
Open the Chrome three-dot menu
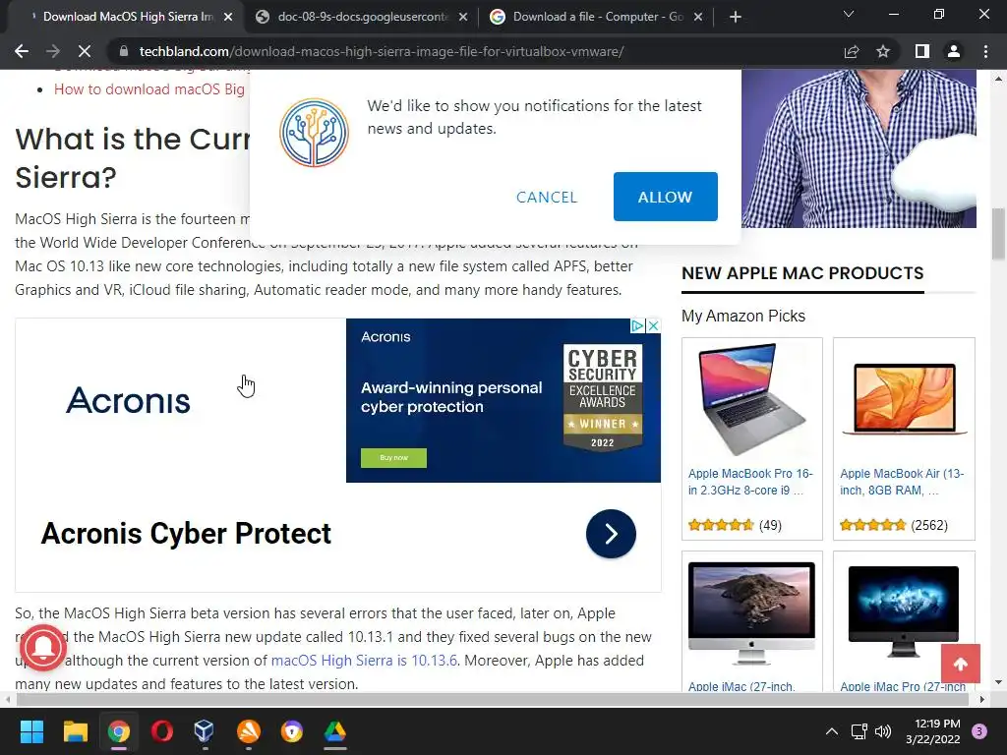pos(985,51)
